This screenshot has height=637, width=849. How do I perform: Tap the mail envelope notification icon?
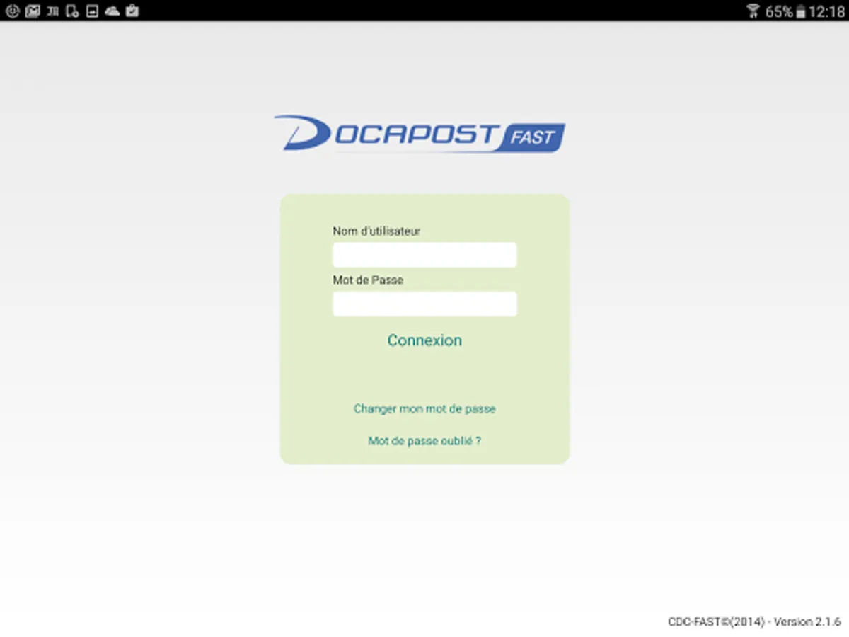(32, 11)
